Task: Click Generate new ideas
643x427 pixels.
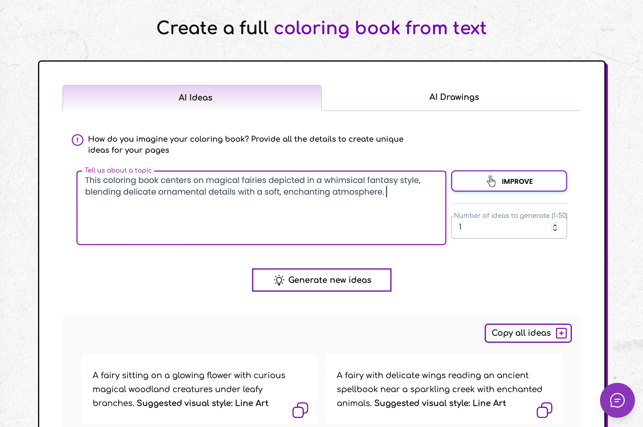Action: point(321,280)
